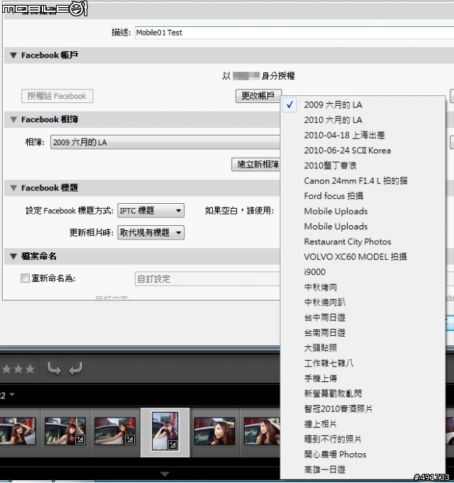Select the filmstrip thumbnail just before the highlighted one

(115, 431)
